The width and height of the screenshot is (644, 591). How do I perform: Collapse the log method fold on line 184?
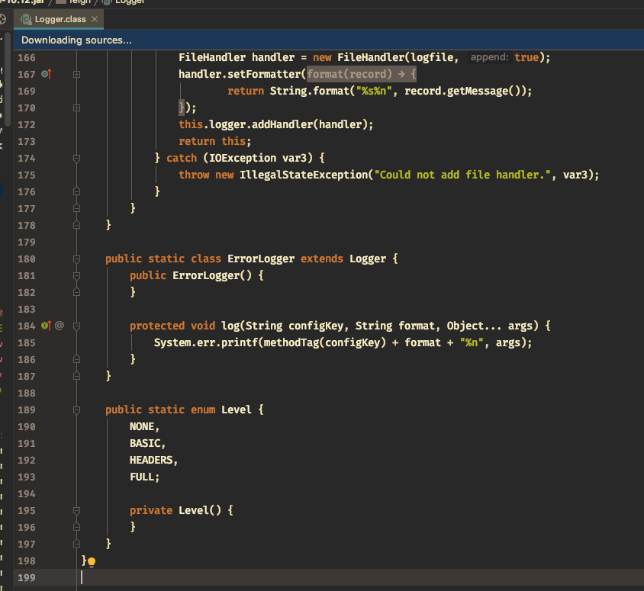(x=76, y=326)
